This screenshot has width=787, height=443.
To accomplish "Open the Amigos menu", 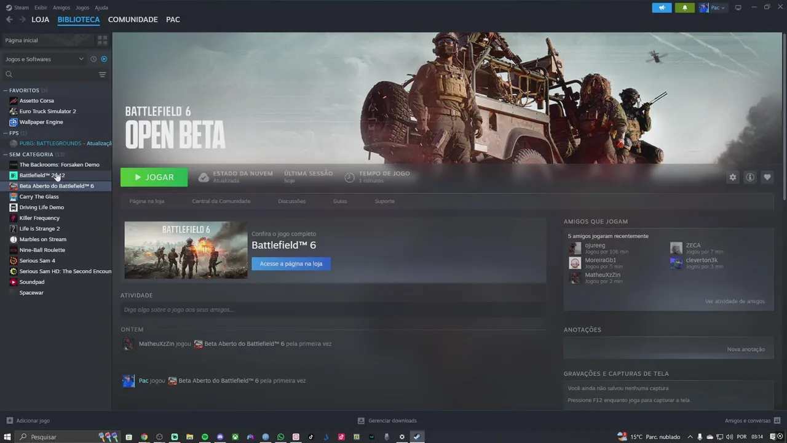I will (x=61, y=8).
